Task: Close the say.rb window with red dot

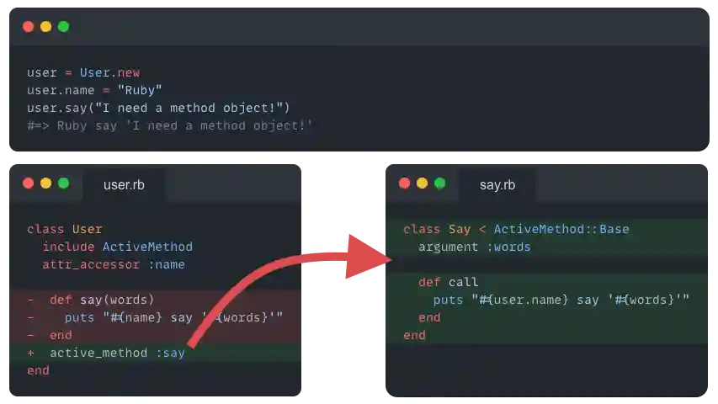Action: coord(404,183)
